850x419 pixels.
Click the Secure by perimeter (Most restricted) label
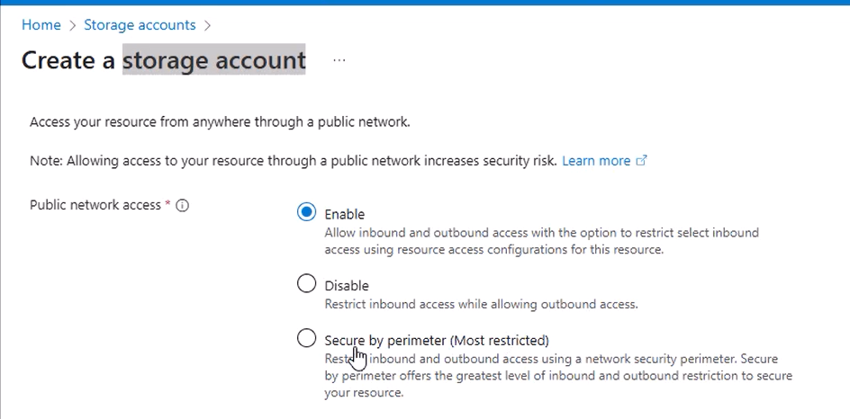point(437,341)
